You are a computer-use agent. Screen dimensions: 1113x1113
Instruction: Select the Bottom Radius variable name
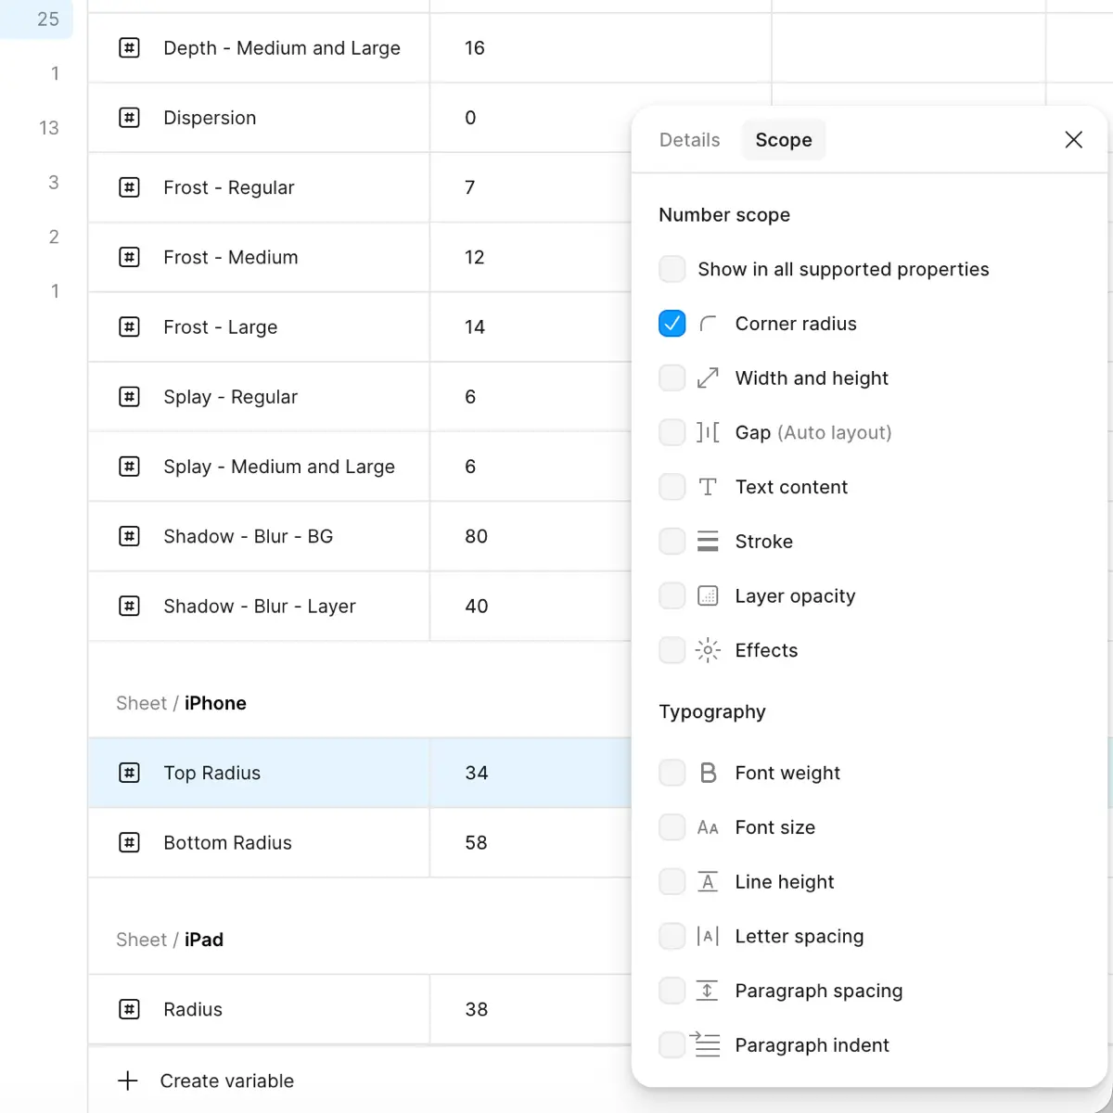coord(227,842)
